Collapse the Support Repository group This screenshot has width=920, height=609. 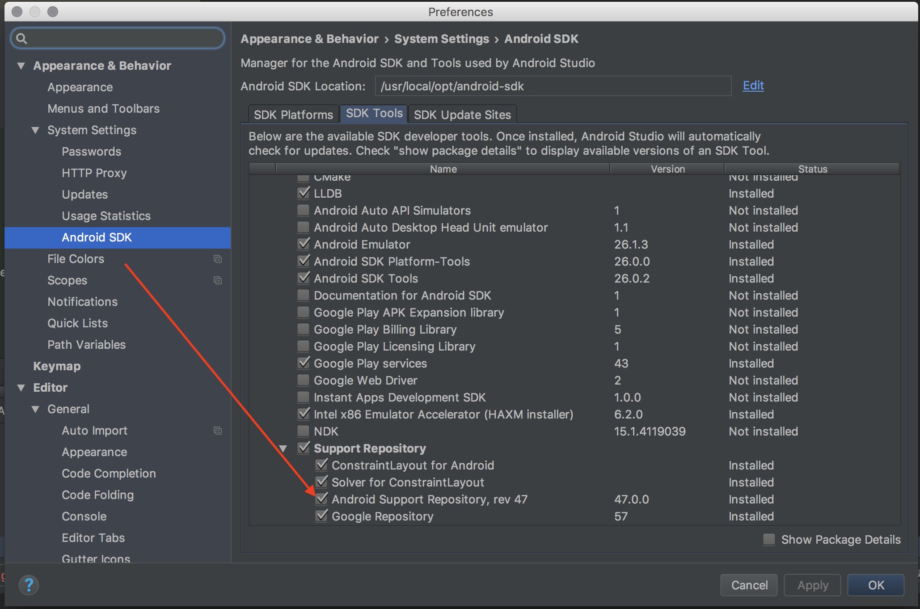click(x=283, y=448)
